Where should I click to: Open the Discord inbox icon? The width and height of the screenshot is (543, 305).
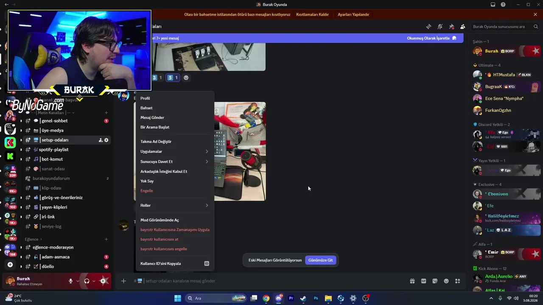click(x=493, y=5)
